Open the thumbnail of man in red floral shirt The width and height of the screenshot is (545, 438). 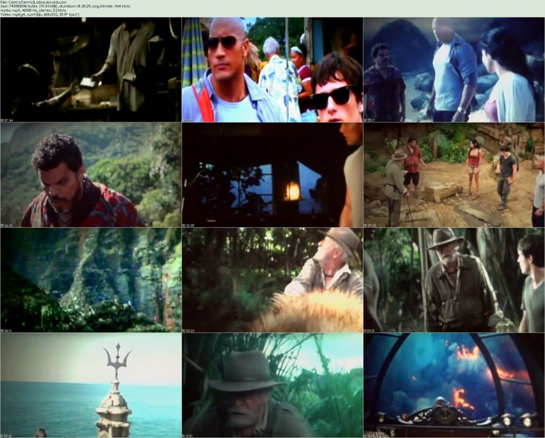[x=91, y=175]
